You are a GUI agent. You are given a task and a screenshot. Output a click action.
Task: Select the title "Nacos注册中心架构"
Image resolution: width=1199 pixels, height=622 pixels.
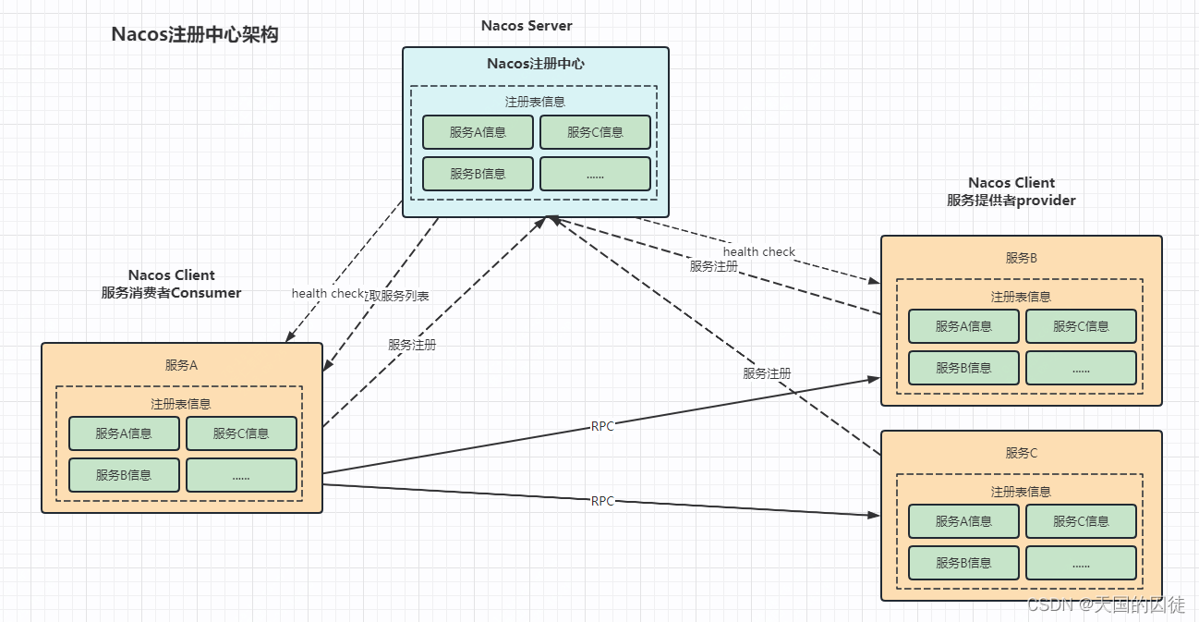195,35
